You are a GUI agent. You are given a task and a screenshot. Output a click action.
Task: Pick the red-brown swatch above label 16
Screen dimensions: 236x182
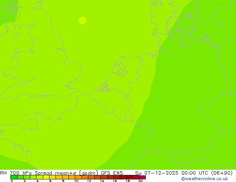(117, 177)
